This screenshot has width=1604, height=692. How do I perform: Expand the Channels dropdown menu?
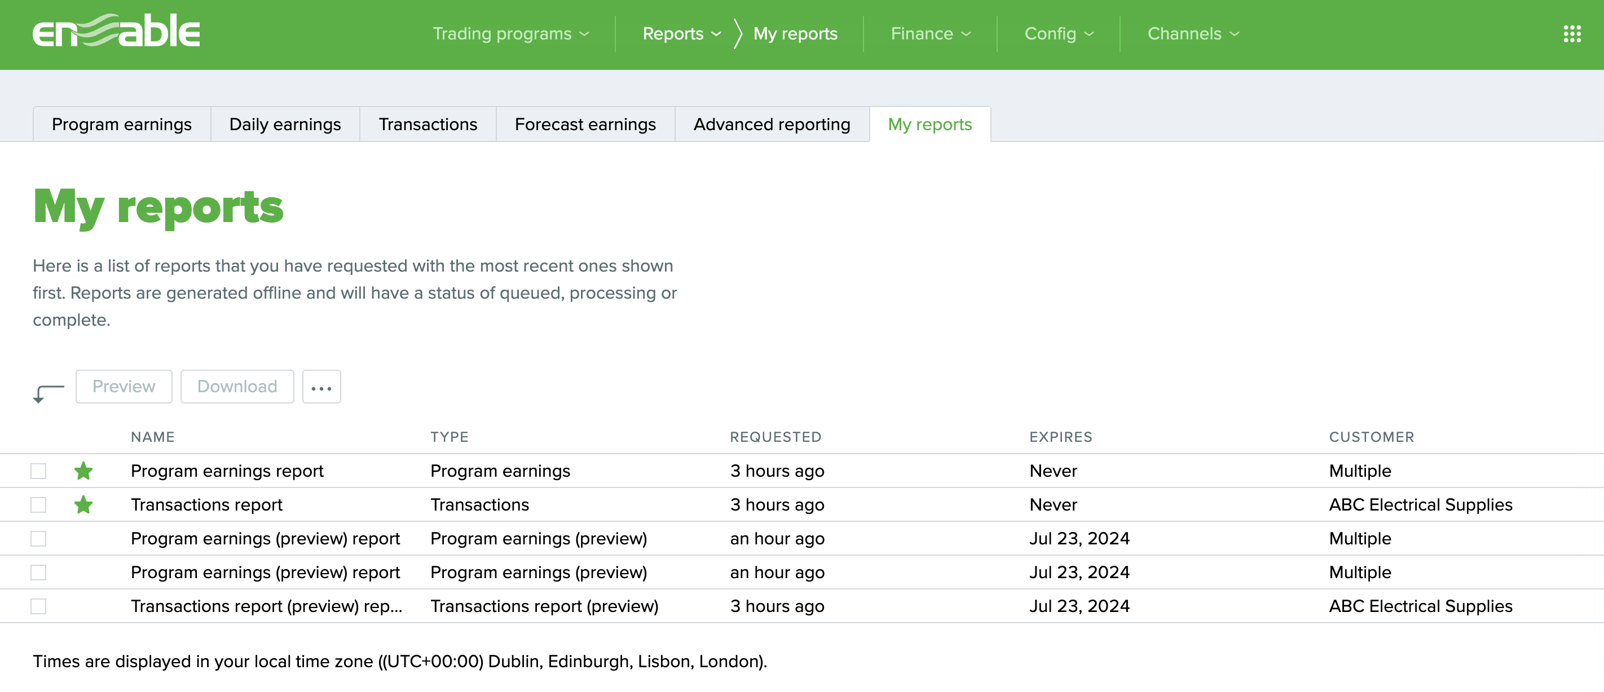(1192, 34)
